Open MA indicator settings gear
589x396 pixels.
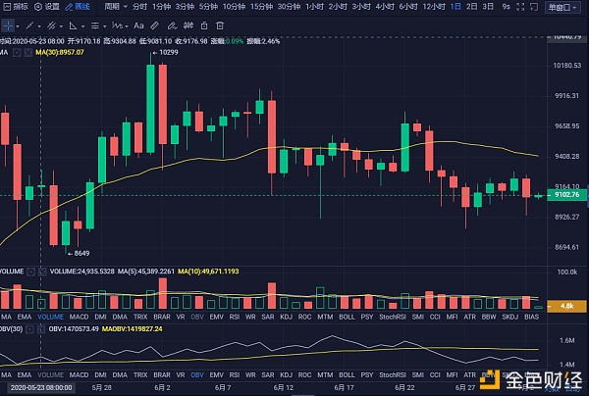pyautogui.click(x=17, y=53)
